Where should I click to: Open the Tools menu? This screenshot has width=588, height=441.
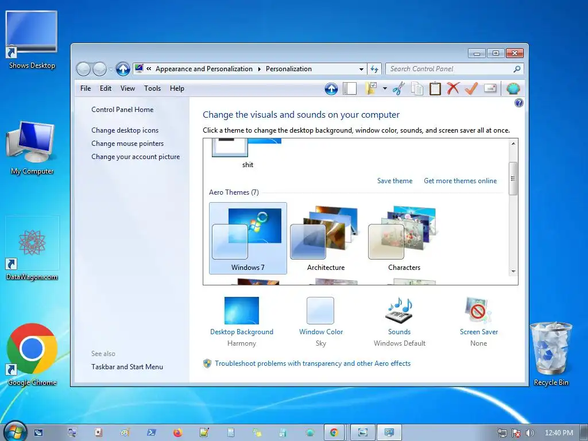click(152, 88)
